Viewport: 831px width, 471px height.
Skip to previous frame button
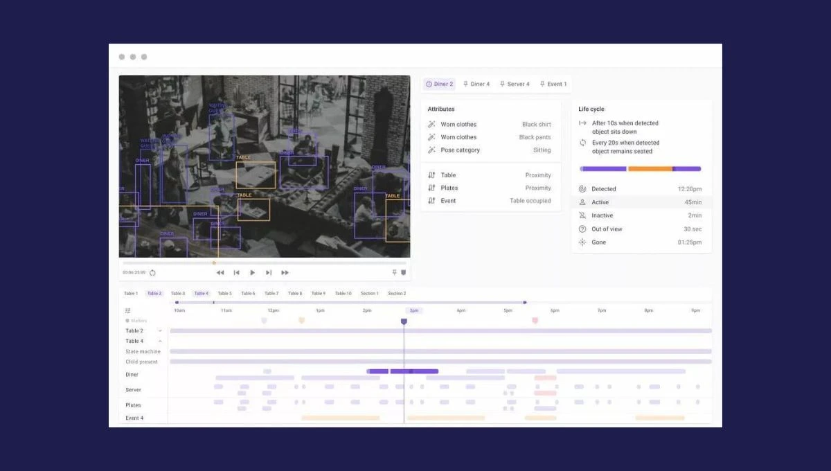point(236,273)
